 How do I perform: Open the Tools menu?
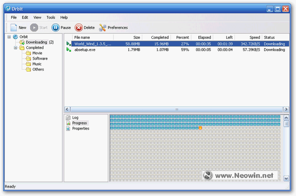(51, 18)
